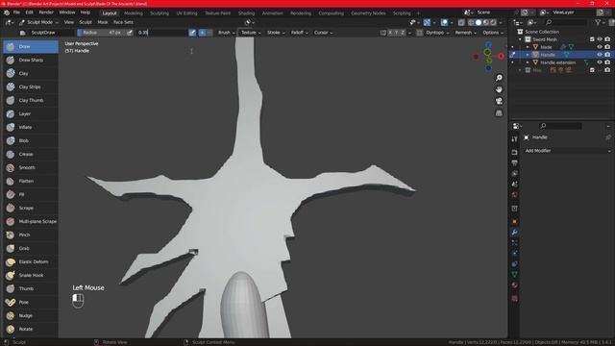This screenshot has height=346, width=615.
Task: Choose the Elastic Deform brush
Action: click(31, 261)
